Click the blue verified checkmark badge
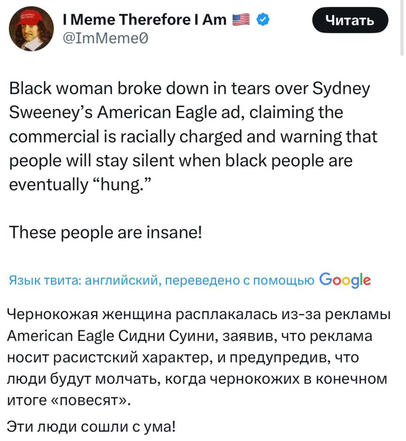Viewport: 406px width, 441px height. 263,19
